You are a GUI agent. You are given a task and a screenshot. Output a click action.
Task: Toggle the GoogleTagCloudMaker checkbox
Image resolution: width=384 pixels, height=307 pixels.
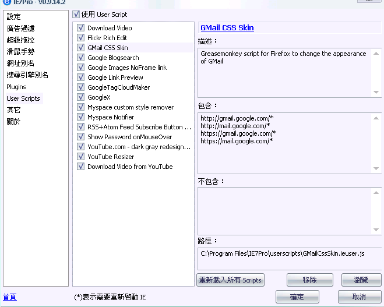(x=80, y=87)
